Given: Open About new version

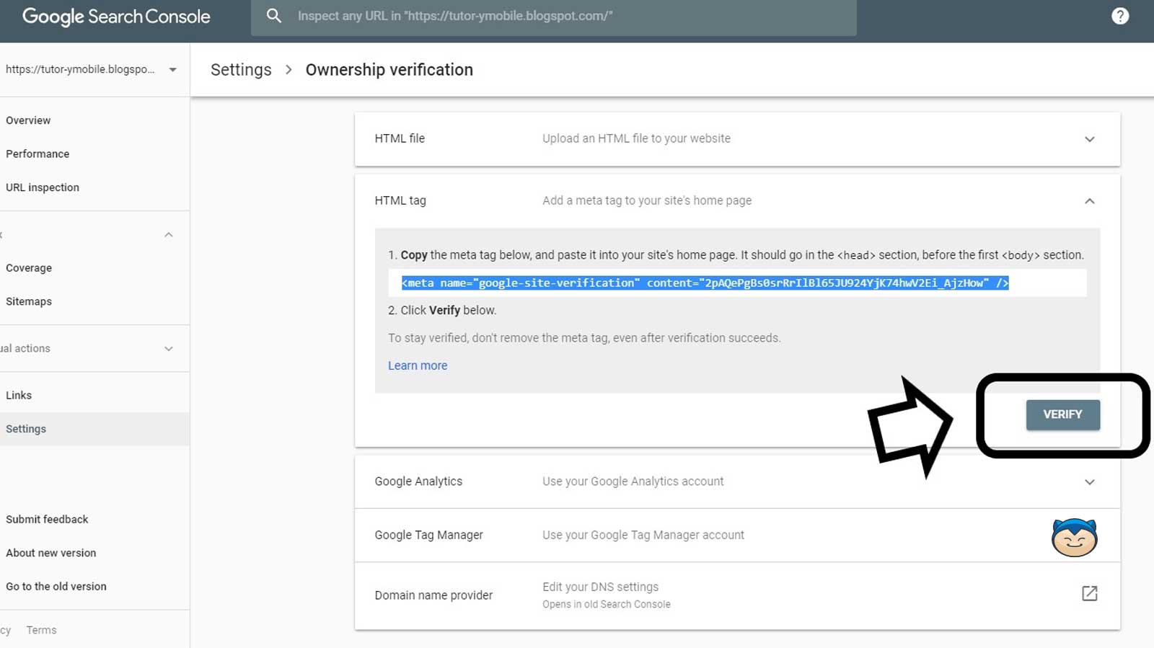Looking at the screenshot, I should [x=50, y=553].
